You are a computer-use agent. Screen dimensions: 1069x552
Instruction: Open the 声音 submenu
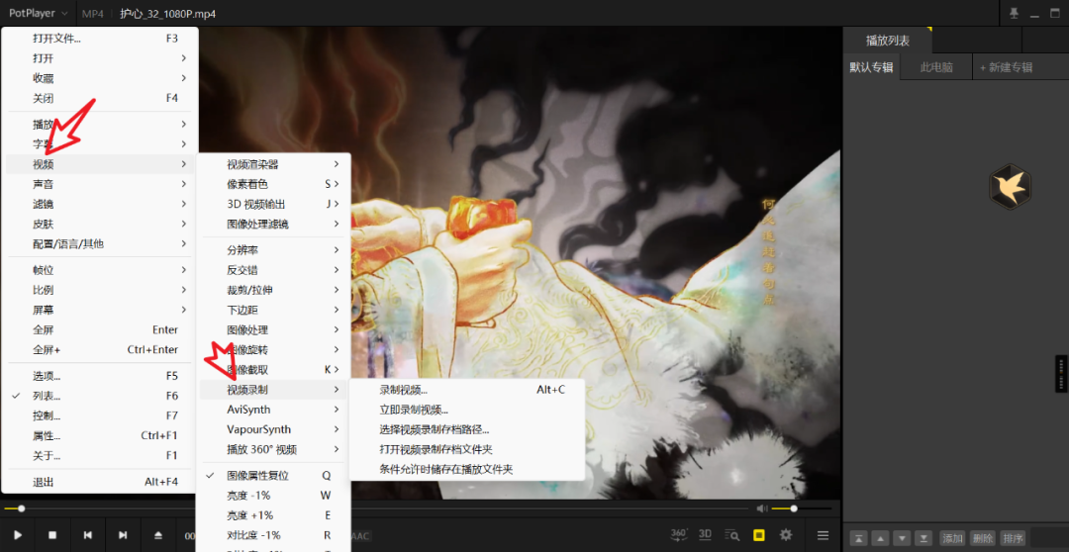(100, 184)
